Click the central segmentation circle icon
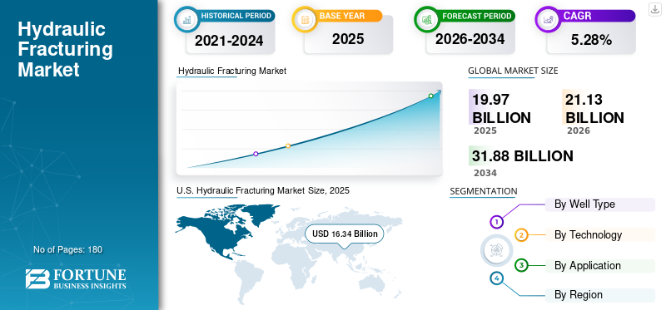 [x=495, y=250]
